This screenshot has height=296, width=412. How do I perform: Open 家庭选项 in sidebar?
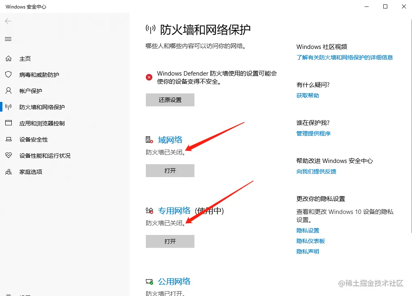click(31, 172)
